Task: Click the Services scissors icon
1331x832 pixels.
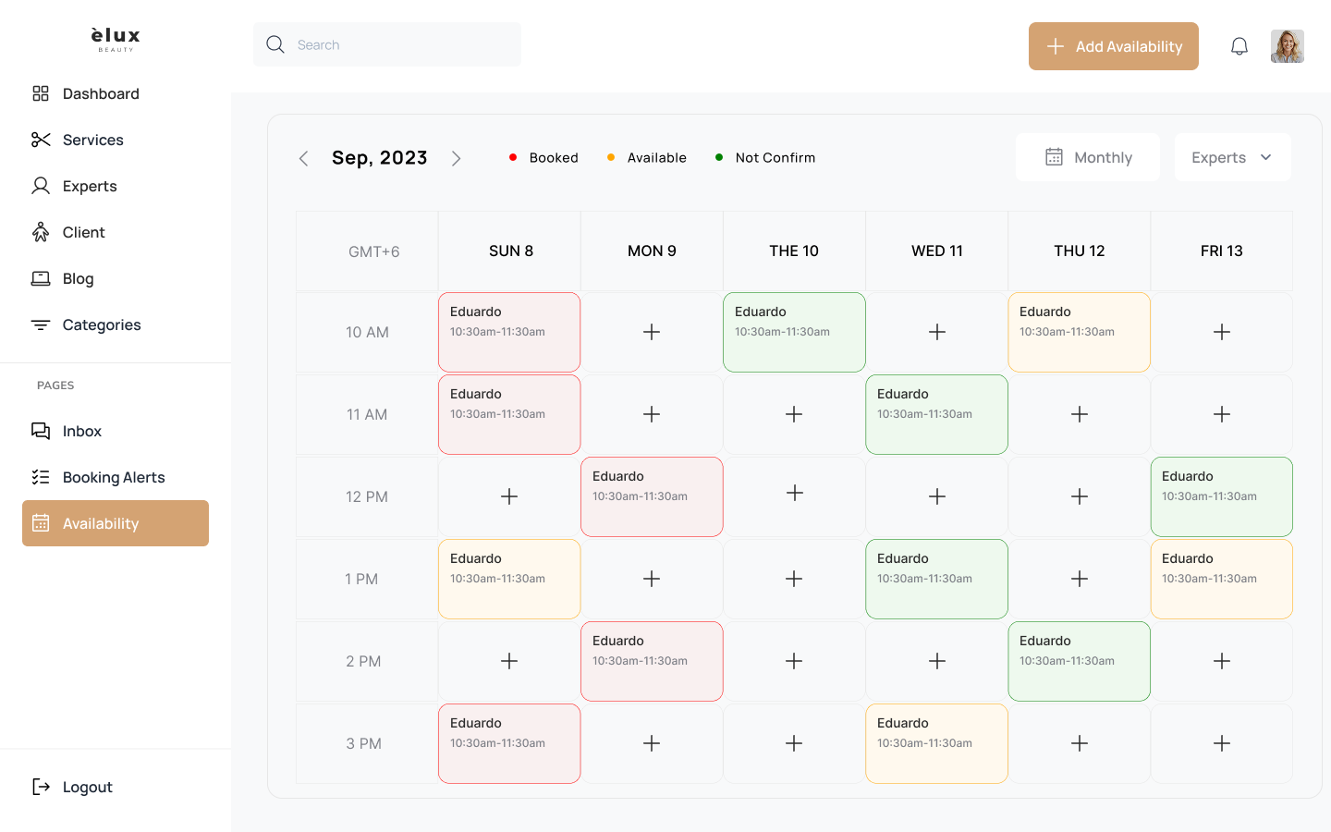Action: pos(41,140)
